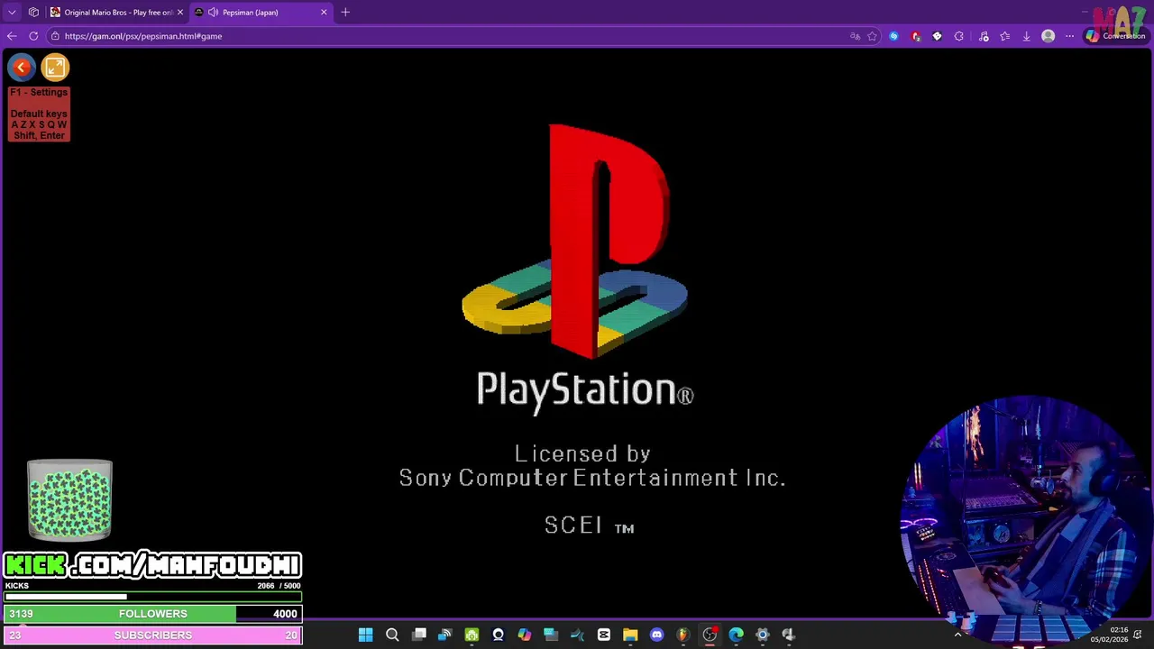Open the Downloads arrow icon
Viewport: 1154px width, 649px height.
[x=1026, y=36]
